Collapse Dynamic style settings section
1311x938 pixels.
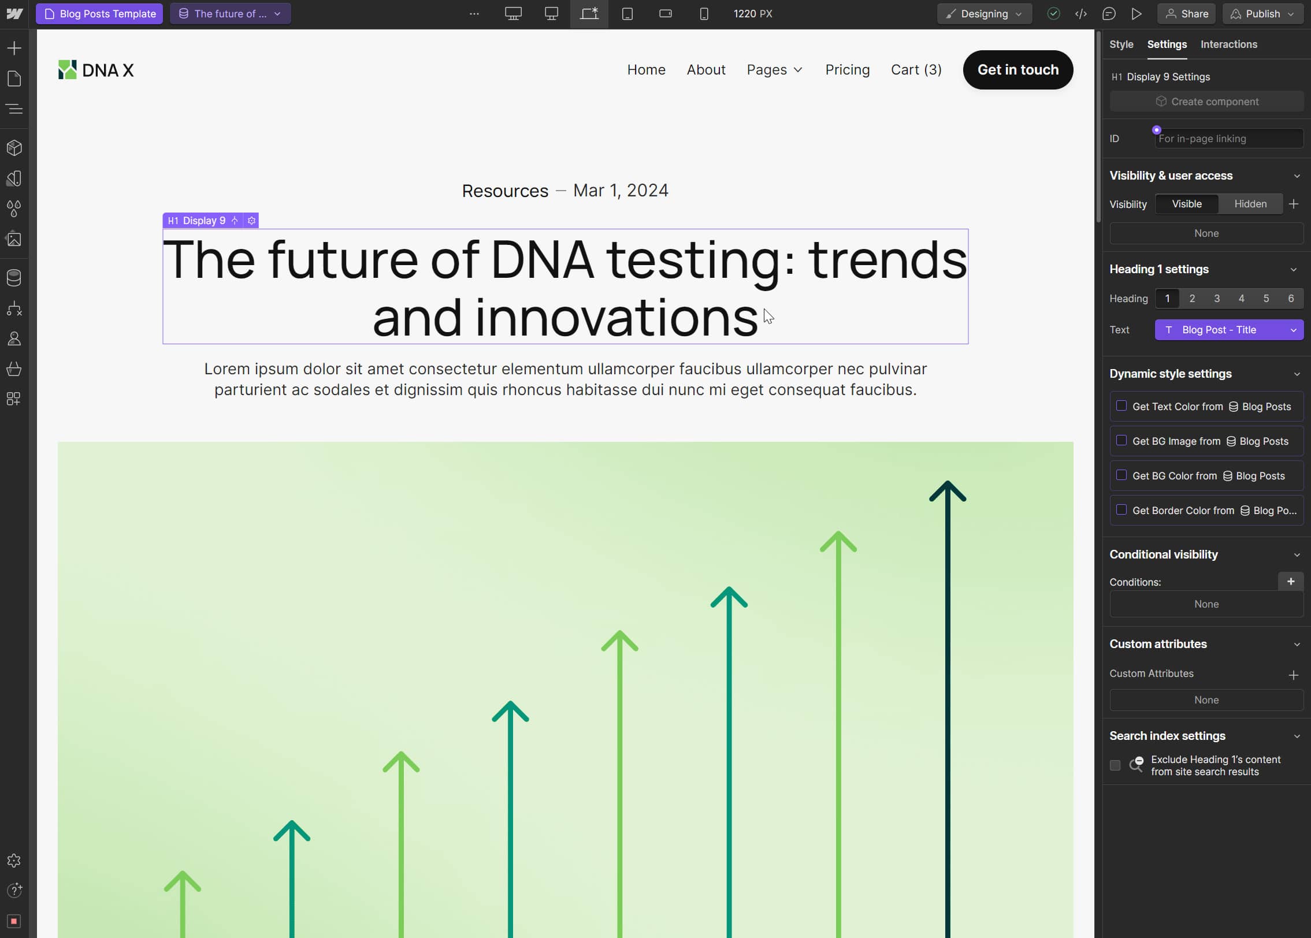coord(1297,374)
